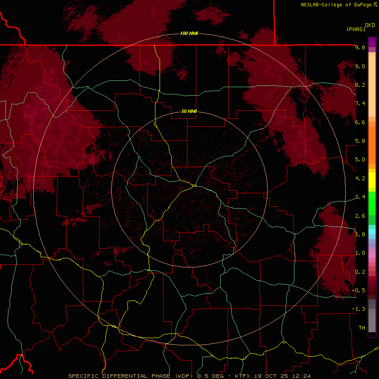Image resolution: width=379 pixels, height=379 pixels.
Task: Click the 7.4 scale value
Action: pyautogui.click(x=360, y=104)
